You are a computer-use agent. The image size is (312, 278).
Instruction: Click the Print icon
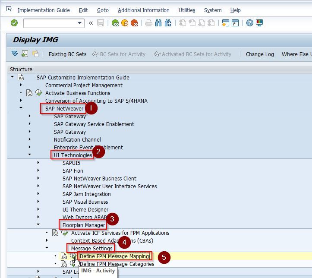coord(148,23)
